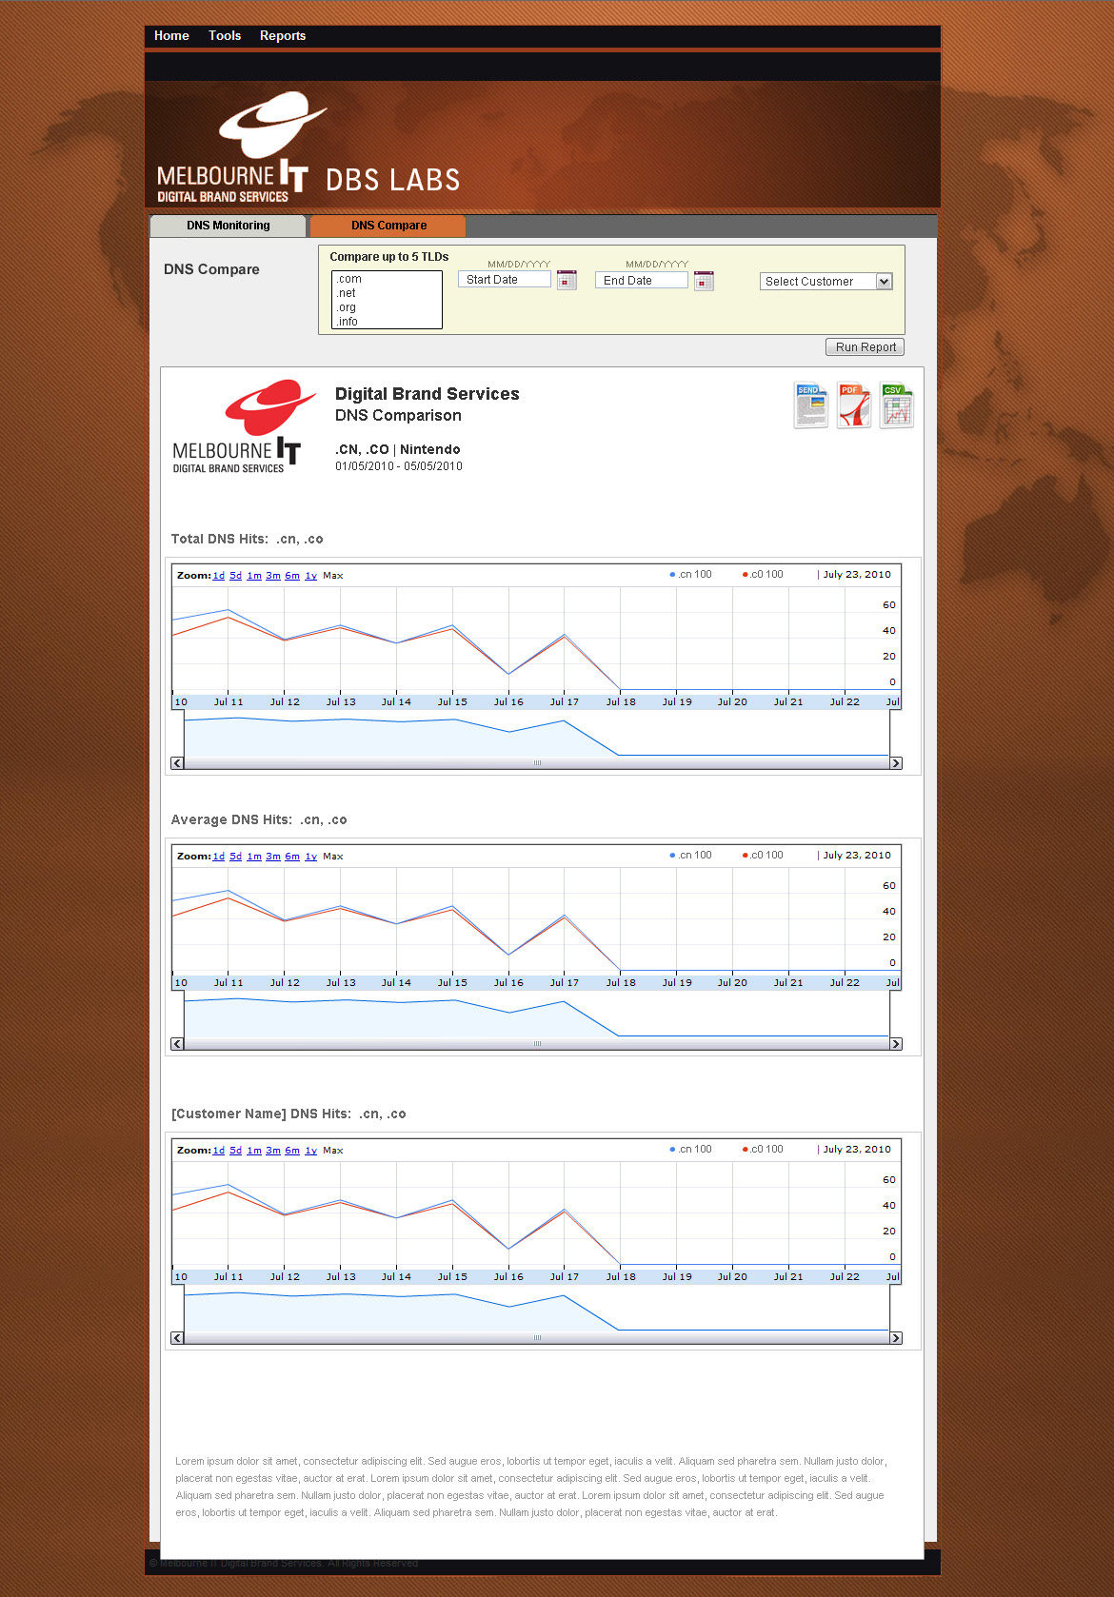Switch to the DNS Compare tab
This screenshot has width=1114, height=1597.
click(x=388, y=226)
